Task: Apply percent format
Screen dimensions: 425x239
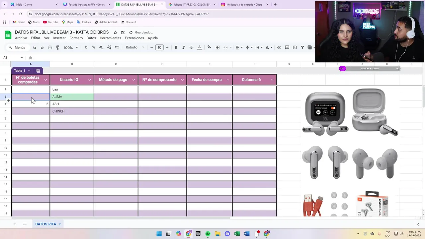Action: [93, 47]
